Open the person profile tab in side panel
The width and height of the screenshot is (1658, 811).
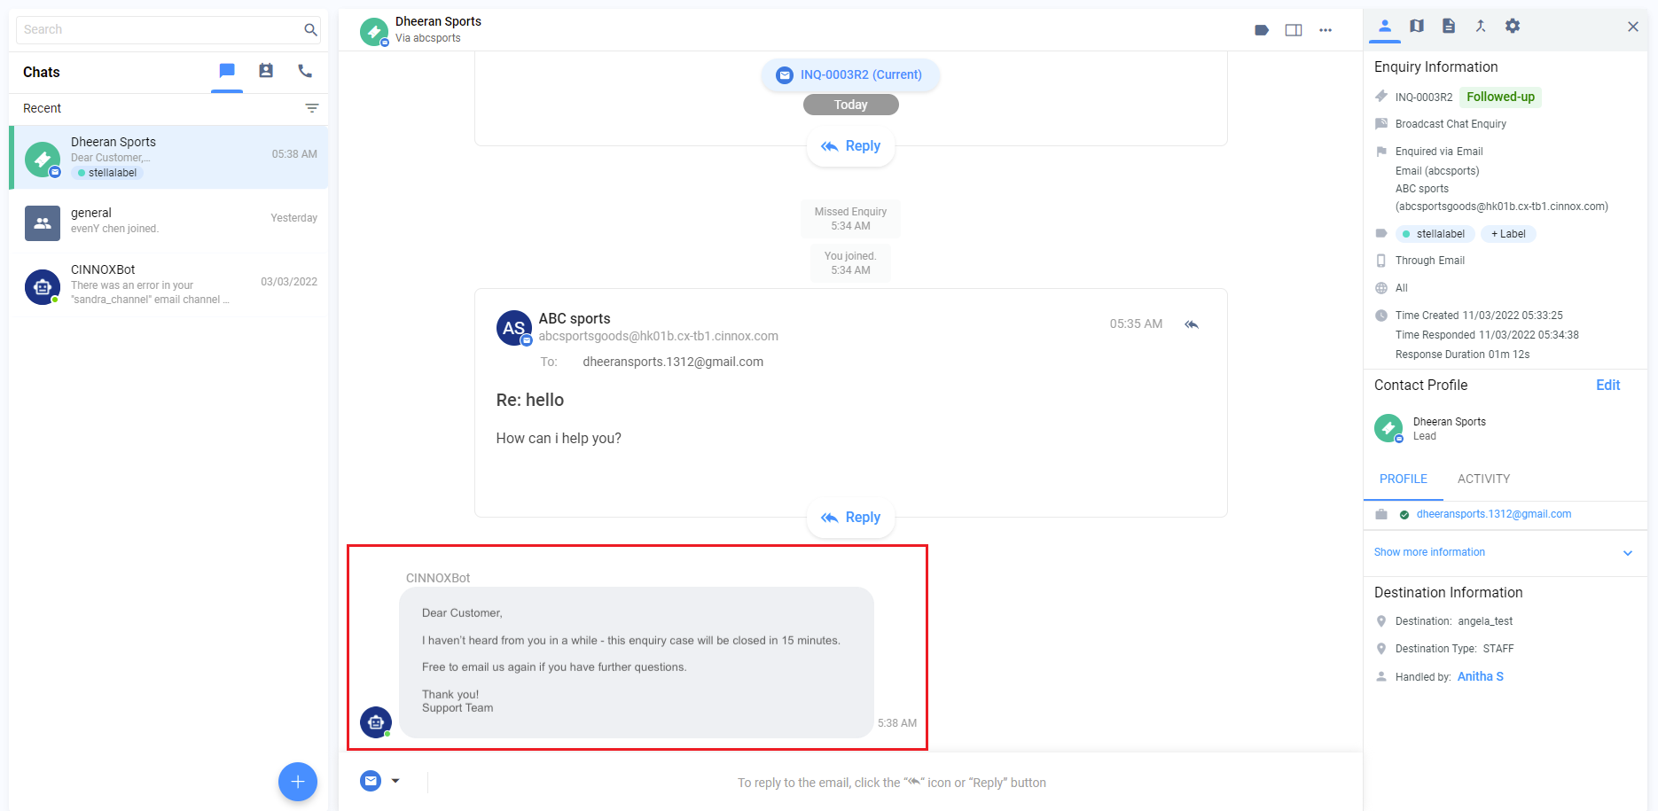pos(1385,27)
